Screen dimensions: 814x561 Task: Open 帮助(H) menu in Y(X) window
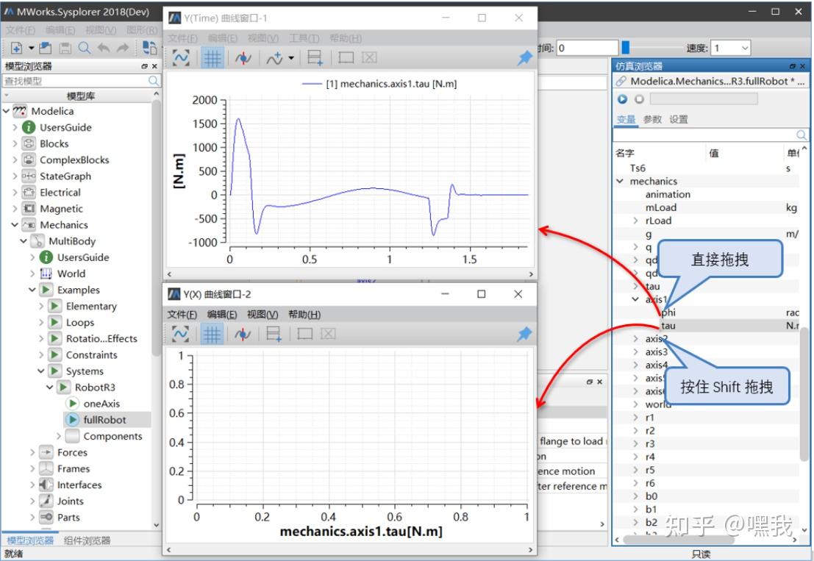coord(304,315)
